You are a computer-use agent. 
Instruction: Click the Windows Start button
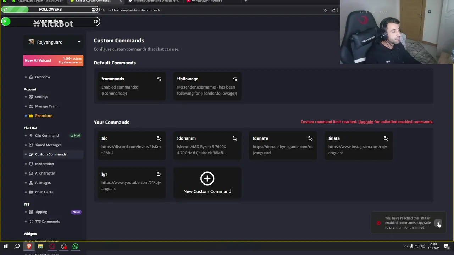coord(5,246)
